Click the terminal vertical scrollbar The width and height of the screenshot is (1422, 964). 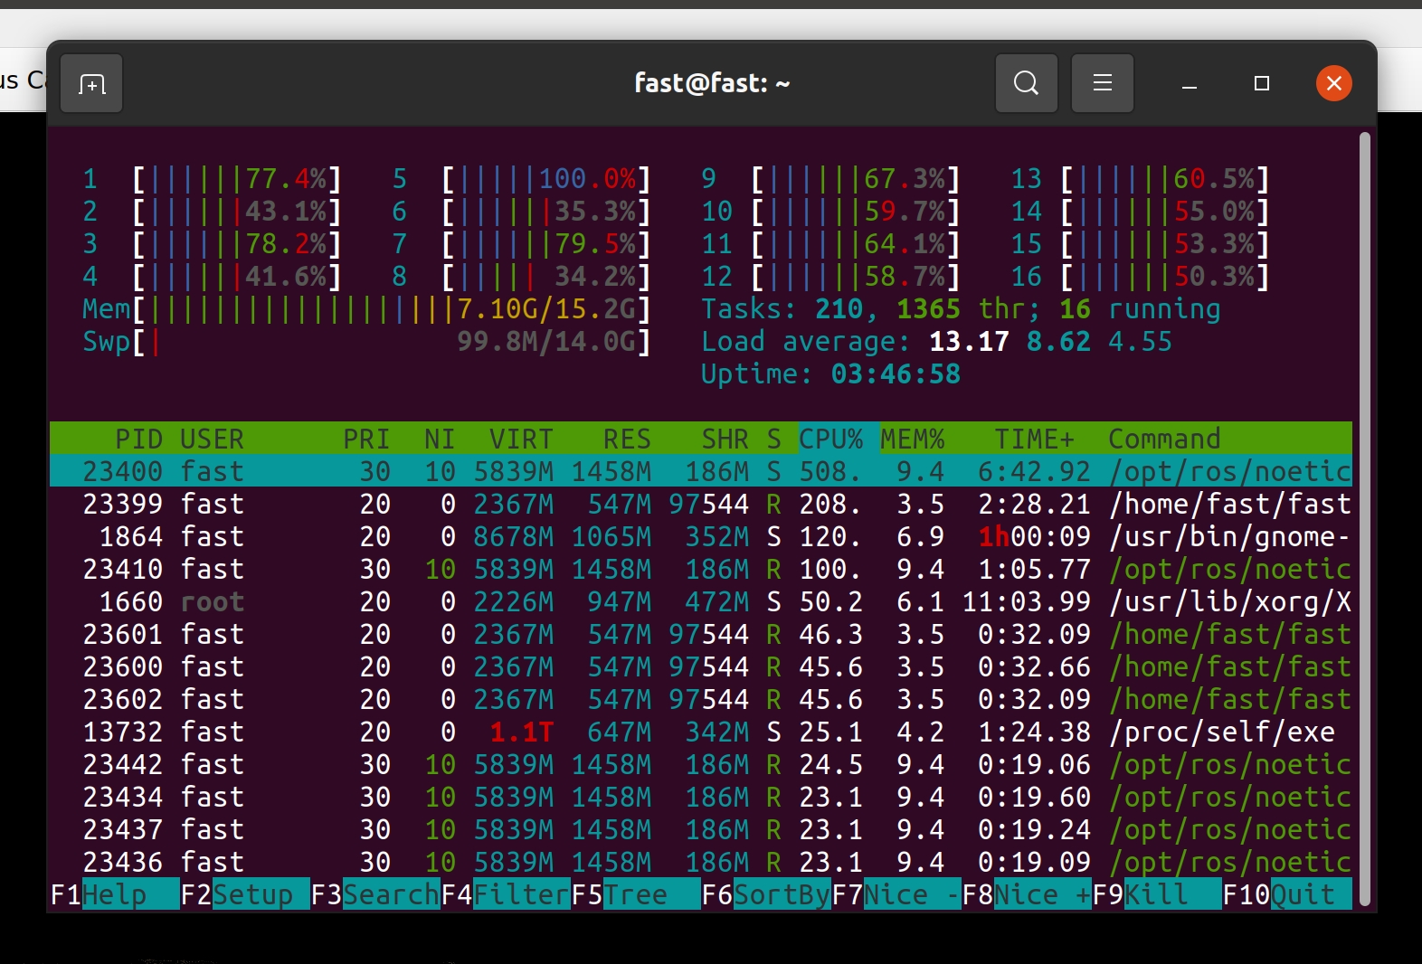coord(1364,518)
